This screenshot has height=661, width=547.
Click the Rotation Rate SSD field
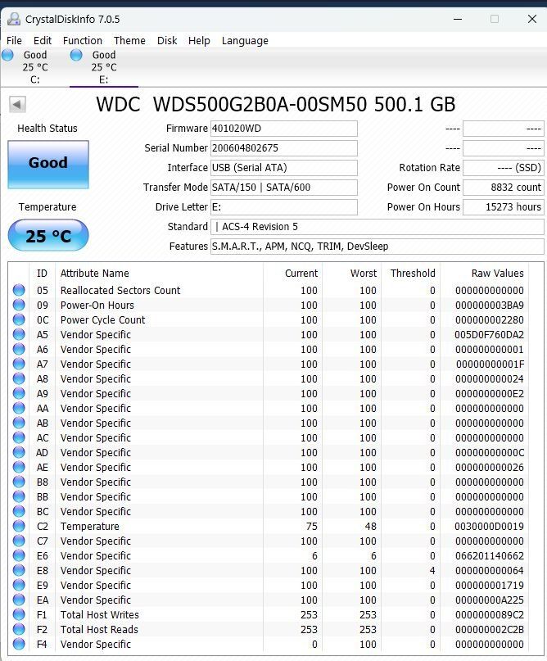[503, 168]
